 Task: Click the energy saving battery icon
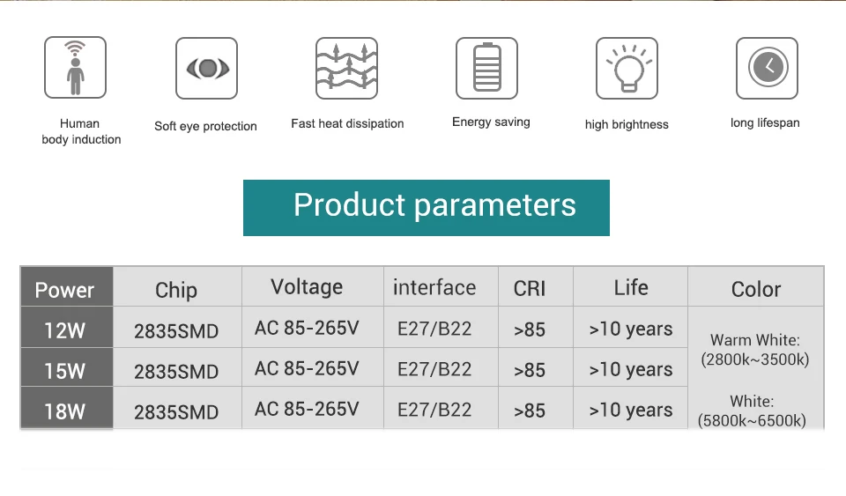click(486, 68)
